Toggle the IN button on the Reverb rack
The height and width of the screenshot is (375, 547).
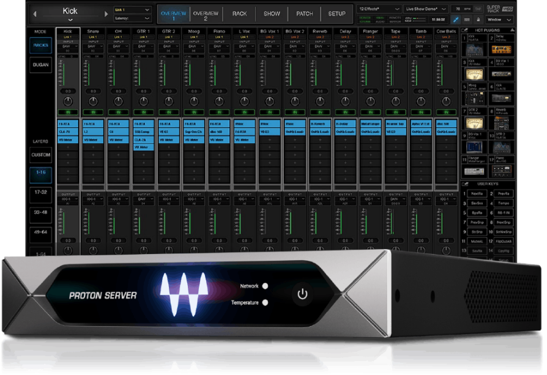(320, 112)
